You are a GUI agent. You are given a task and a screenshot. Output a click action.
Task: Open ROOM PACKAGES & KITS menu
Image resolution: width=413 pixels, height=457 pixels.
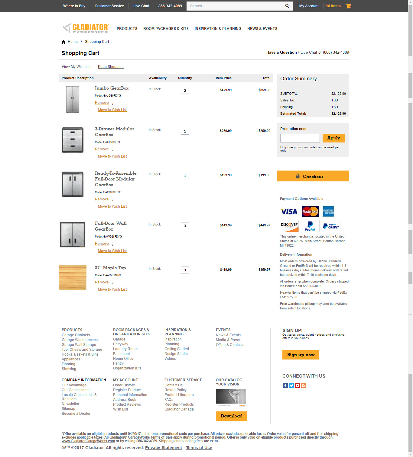(166, 29)
